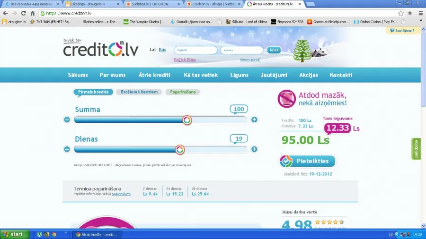This screenshot has width=426, height=239.
Task: Click the page scrollbar down arrow
Action: [423, 226]
